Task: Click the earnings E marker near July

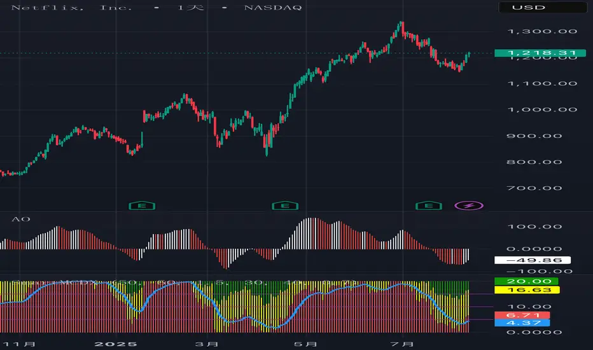Action: 428,206
